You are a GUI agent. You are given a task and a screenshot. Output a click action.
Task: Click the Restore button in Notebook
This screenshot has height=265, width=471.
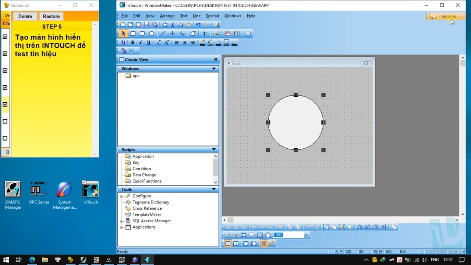(51, 16)
